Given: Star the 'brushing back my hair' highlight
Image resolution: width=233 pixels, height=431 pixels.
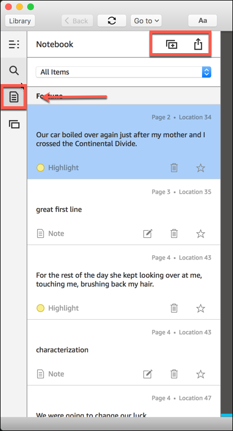Looking at the screenshot, I should (200, 308).
